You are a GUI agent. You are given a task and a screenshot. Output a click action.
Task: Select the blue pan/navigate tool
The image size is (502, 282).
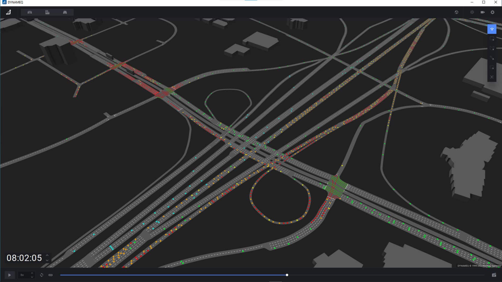tap(492, 29)
